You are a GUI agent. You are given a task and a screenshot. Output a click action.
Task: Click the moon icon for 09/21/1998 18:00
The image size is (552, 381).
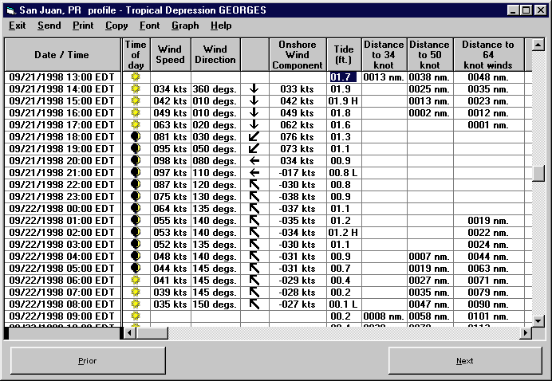136,137
